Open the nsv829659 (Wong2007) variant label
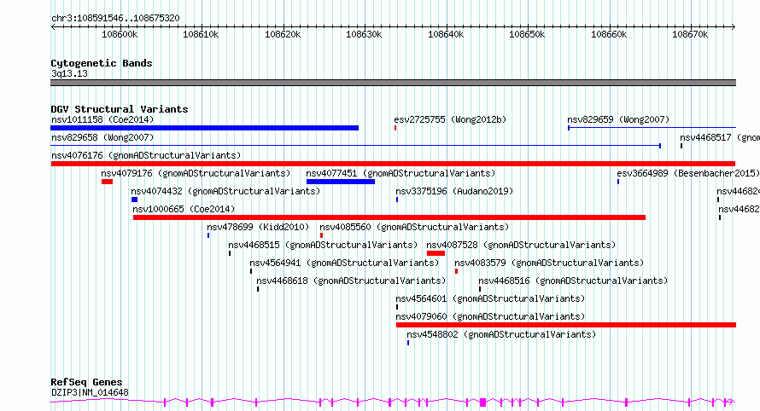760x411 pixels. click(618, 119)
